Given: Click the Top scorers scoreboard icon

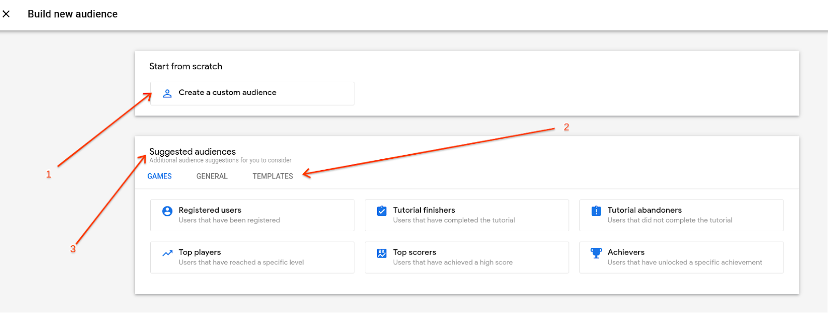Looking at the screenshot, I should [x=382, y=253].
